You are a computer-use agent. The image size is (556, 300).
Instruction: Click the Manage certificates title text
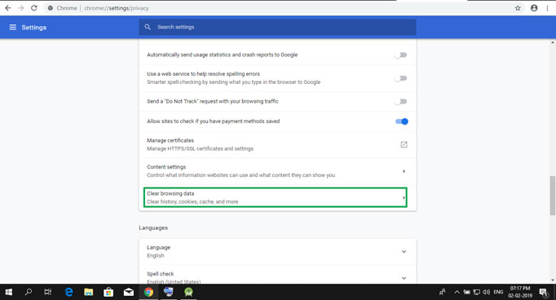(x=170, y=140)
